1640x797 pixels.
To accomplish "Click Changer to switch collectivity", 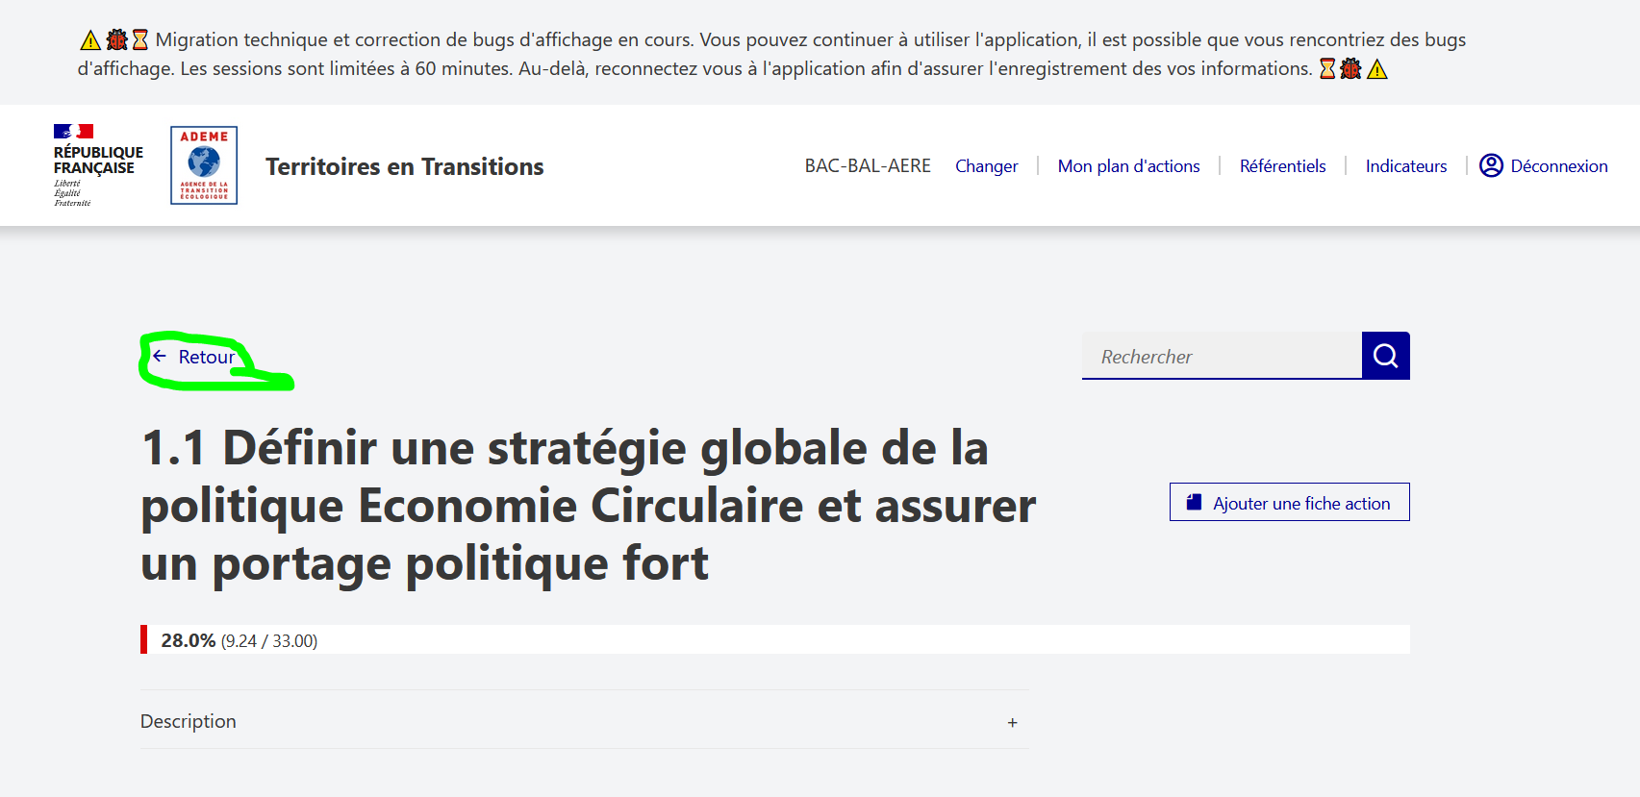I will click(986, 165).
